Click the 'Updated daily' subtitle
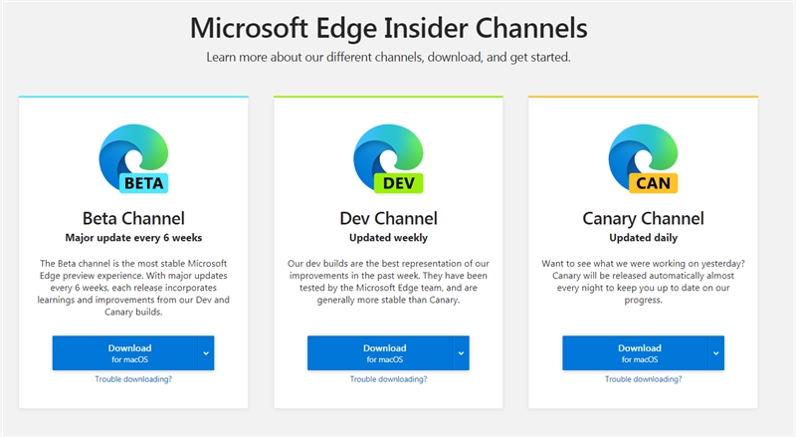 pos(643,238)
